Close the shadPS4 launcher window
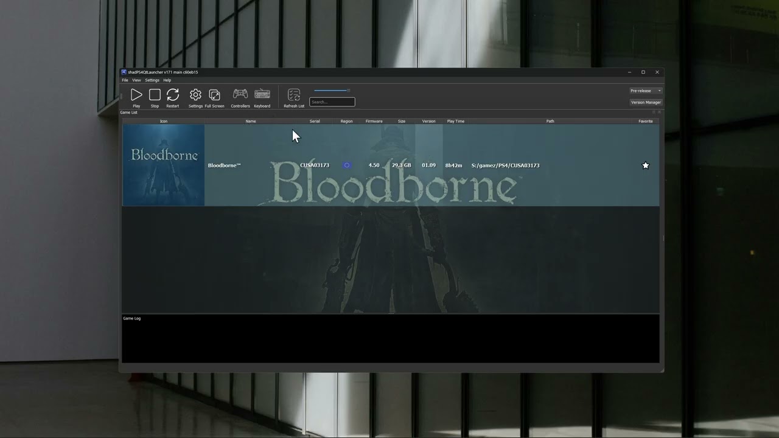779x438 pixels. click(x=657, y=72)
